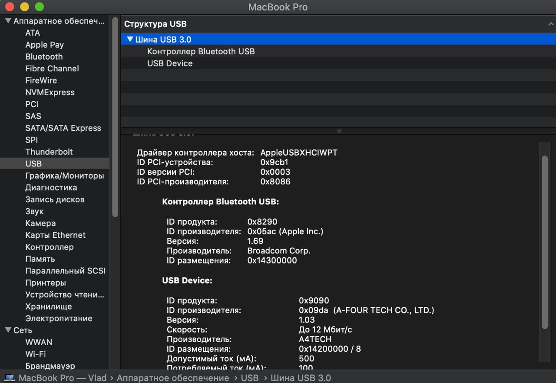
Task: Open the PCI sidebar entry
Action: tap(32, 104)
